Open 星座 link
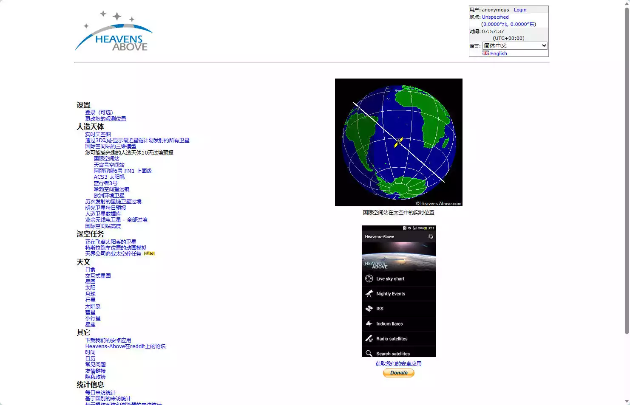This screenshot has height=405, width=630. click(90, 325)
